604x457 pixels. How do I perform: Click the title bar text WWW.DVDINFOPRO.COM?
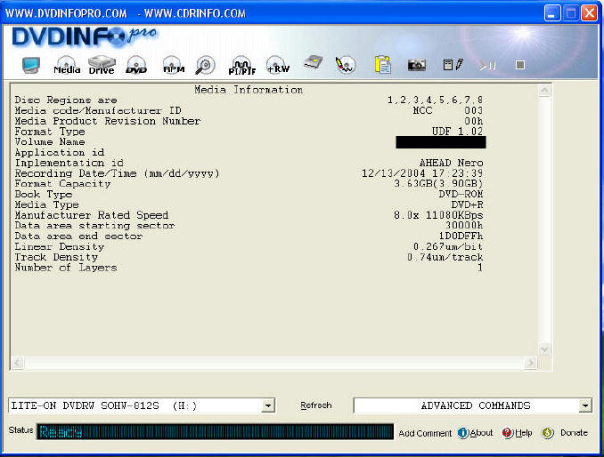pyautogui.click(x=66, y=13)
